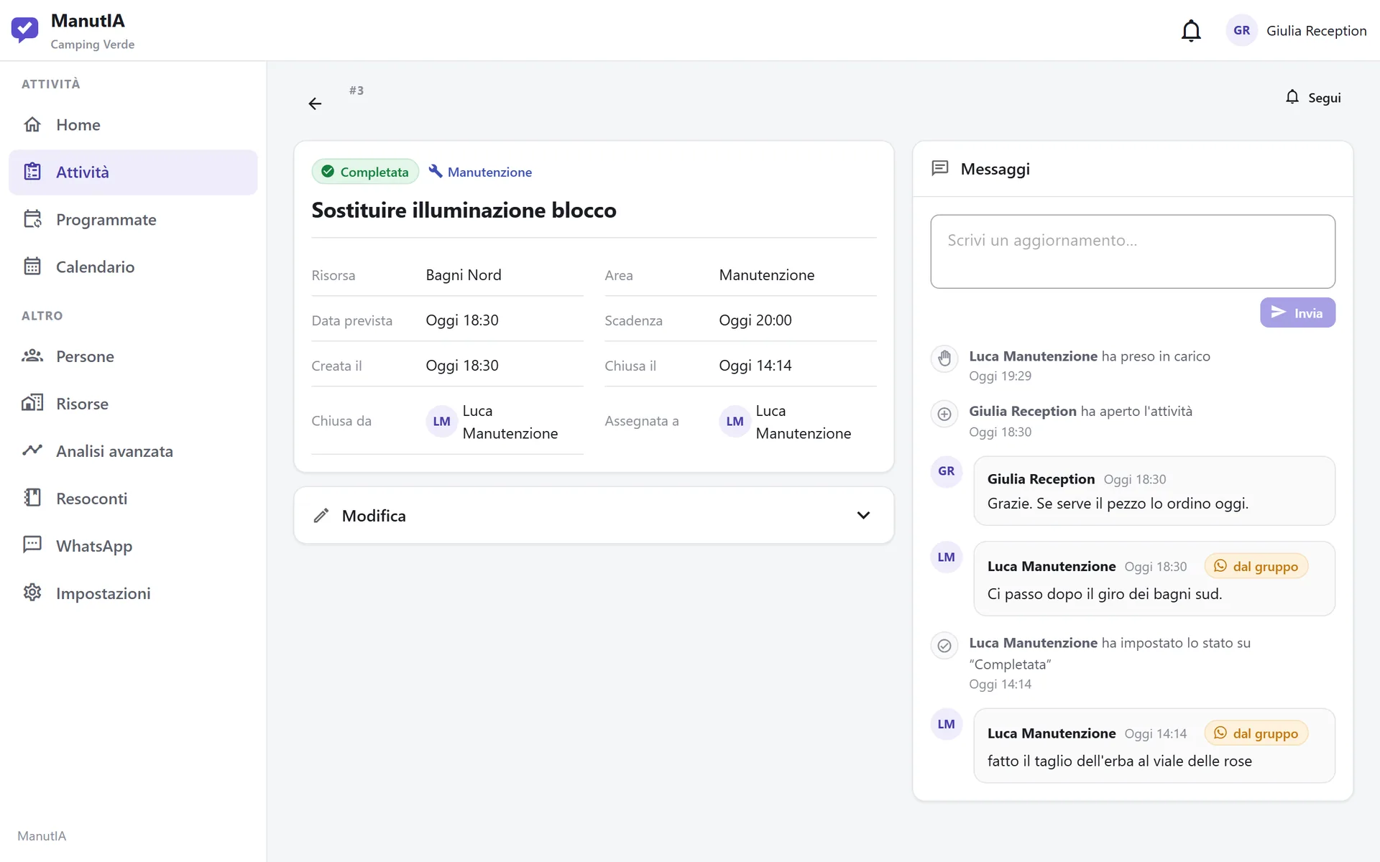
Task: Click the Persone group icon
Action: tap(32, 356)
